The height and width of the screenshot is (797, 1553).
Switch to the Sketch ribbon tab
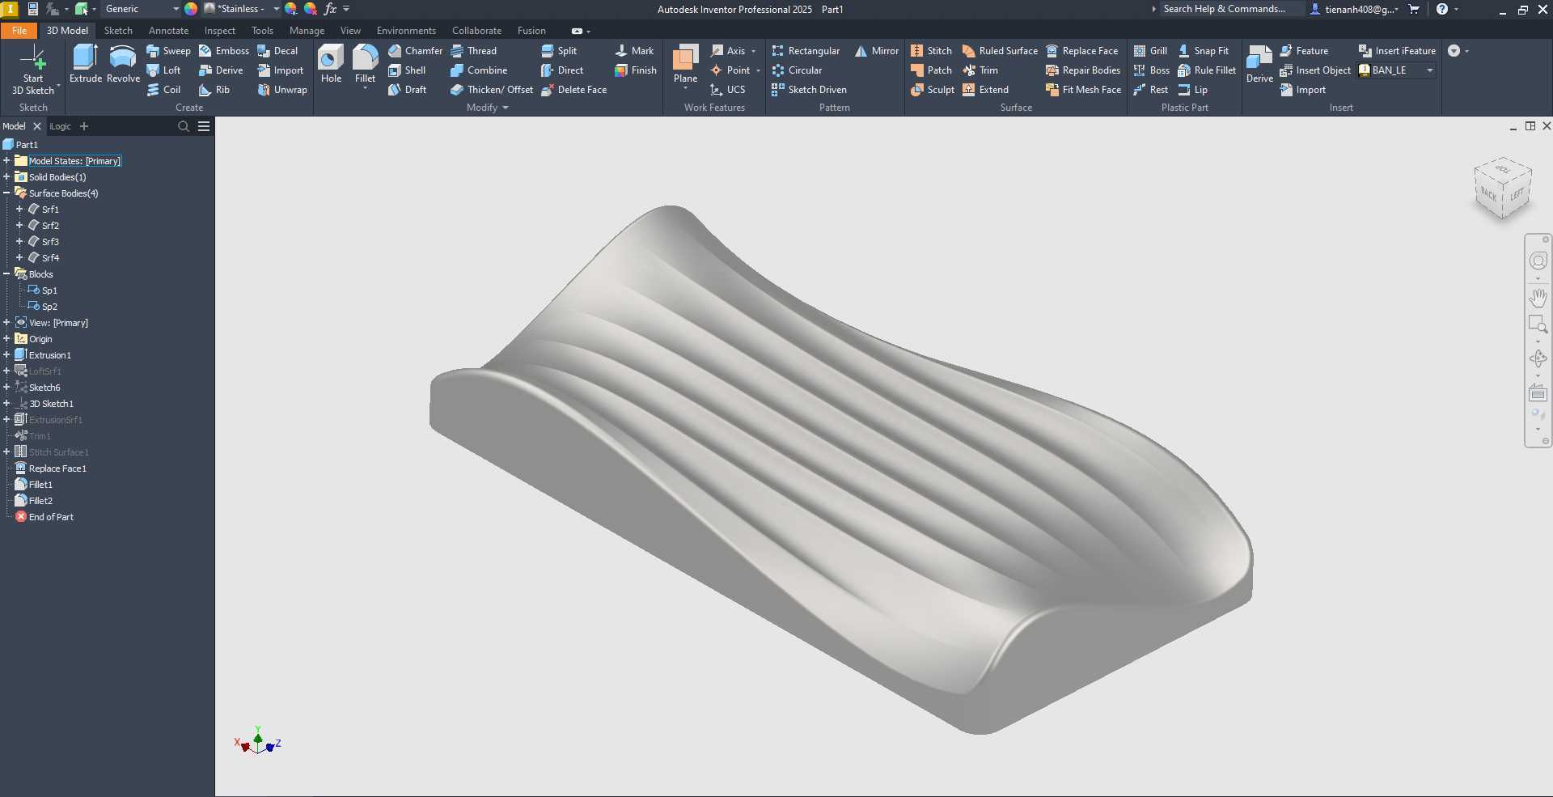tap(118, 31)
